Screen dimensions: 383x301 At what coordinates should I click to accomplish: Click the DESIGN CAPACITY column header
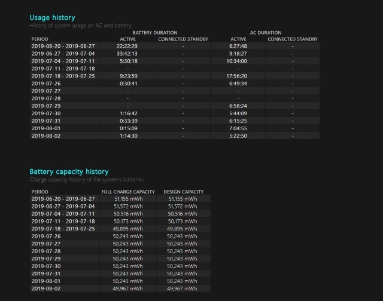coord(184,192)
